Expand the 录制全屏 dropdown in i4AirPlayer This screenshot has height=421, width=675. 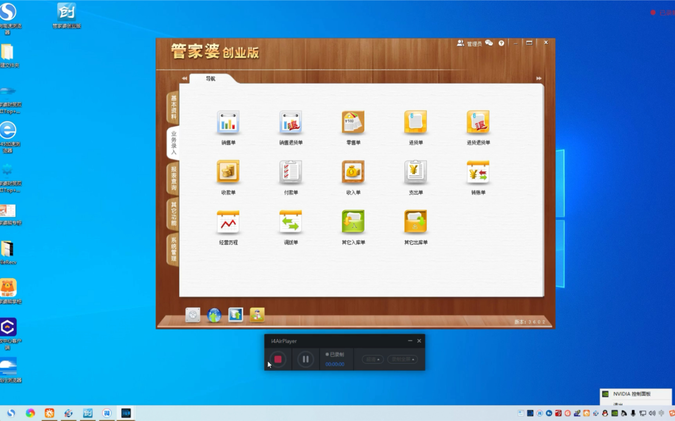[x=403, y=359]
